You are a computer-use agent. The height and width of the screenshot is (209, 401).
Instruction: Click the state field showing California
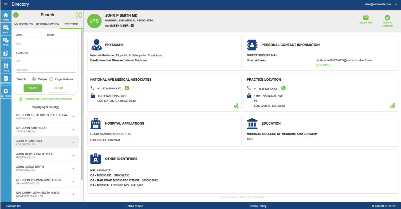(46, 53)
